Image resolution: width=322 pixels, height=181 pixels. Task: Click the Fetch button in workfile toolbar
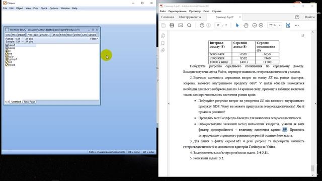point(63,35)
